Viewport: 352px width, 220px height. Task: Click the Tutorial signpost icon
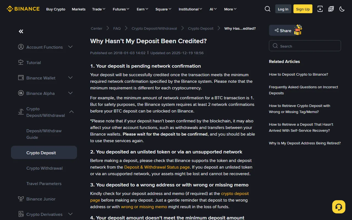coord(21,62)
